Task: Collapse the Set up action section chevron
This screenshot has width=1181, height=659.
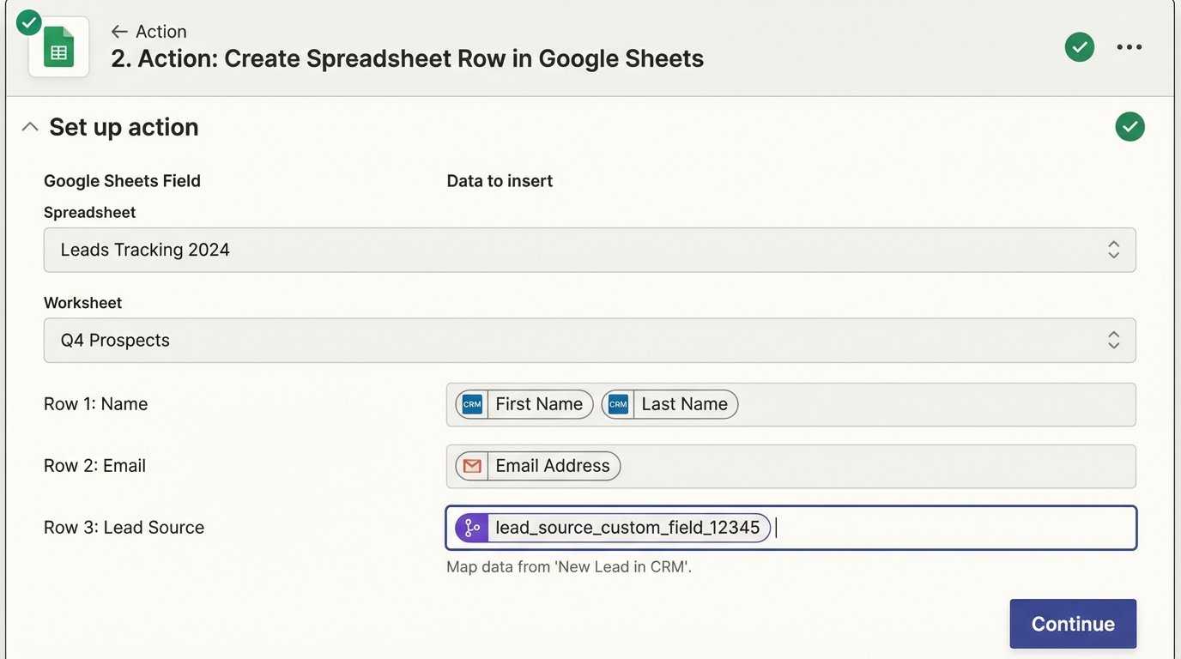Action: pyautogui.click(x=30, y=127)
